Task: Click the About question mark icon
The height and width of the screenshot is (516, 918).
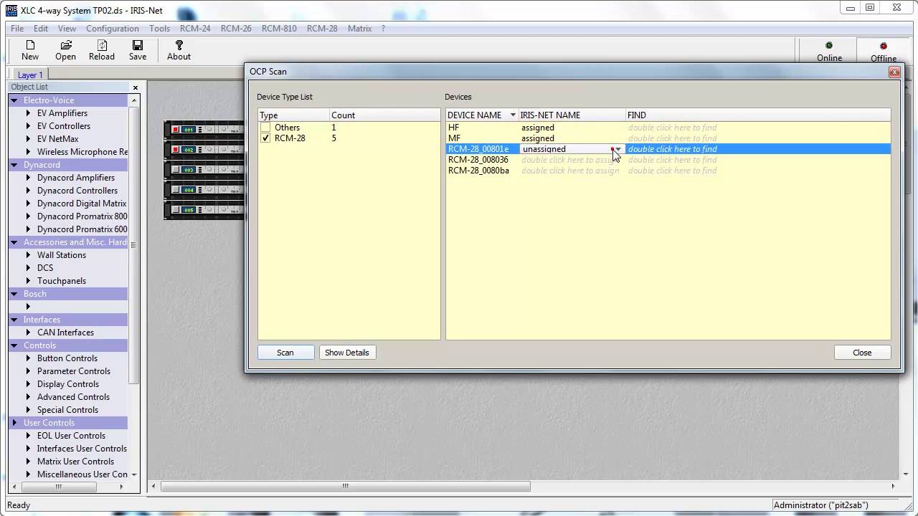Action: point(179,45)
